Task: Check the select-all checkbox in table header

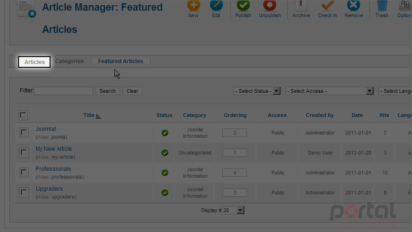Action: (x=23, y=115)
